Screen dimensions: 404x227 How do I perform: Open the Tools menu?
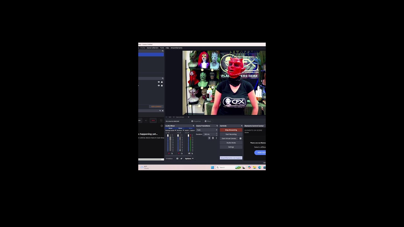[162, 48]
